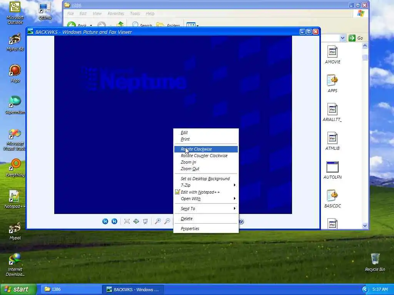Click the 5:37 AM clock
This screenshot has height=295, width=394.
point(380,290)
